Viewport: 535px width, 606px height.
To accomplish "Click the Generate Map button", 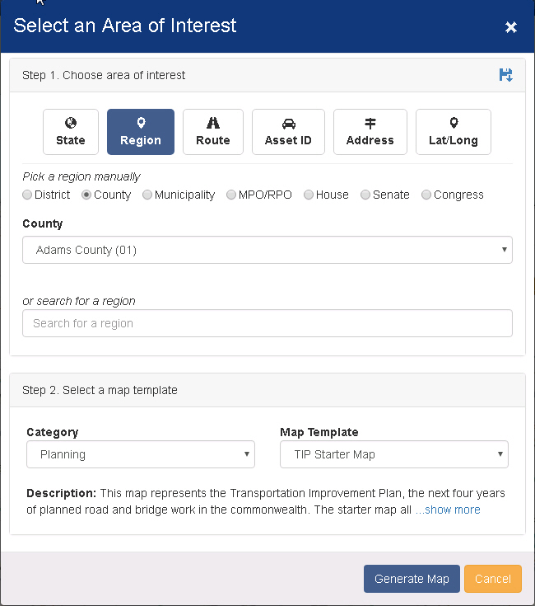I will click(x=412, y=579).
